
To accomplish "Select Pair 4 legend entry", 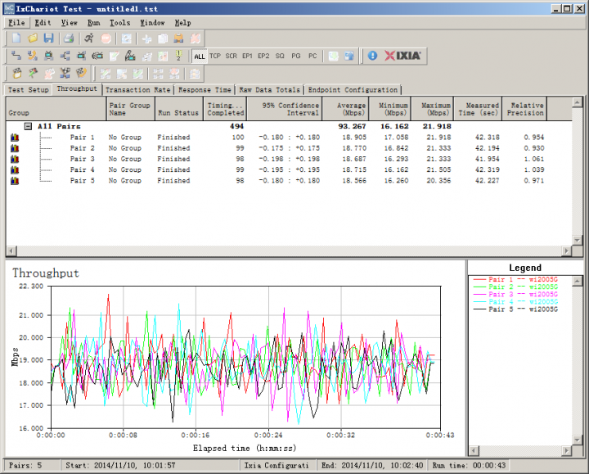I will pos(515,302).
